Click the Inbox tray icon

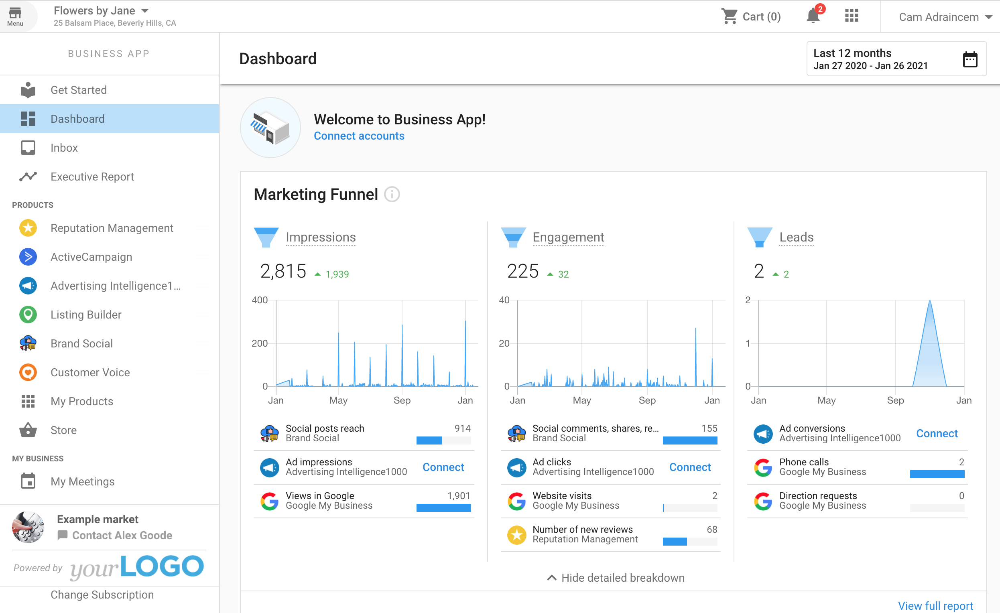point(28,148)
